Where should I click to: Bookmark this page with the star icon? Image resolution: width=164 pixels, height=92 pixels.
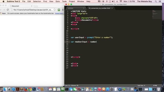pos(55,10)
